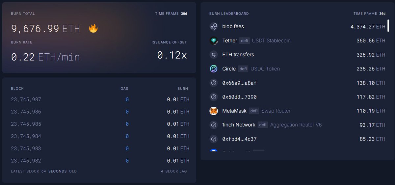Screen dimensions: 395x185
Task: Click the question icon beside 1inch Network
Action: click(214, 125)
